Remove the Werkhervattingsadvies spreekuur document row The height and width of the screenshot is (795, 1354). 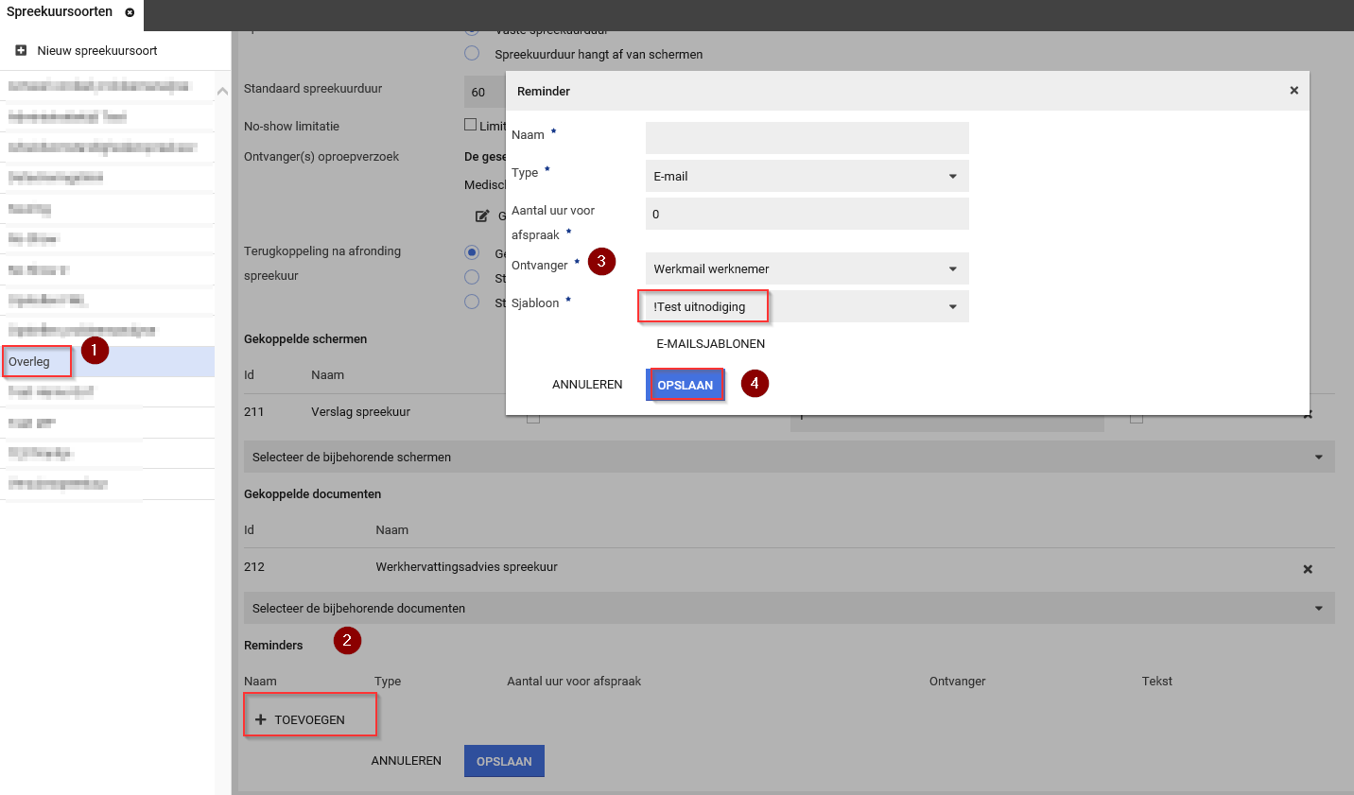[x=1308, y=569]
